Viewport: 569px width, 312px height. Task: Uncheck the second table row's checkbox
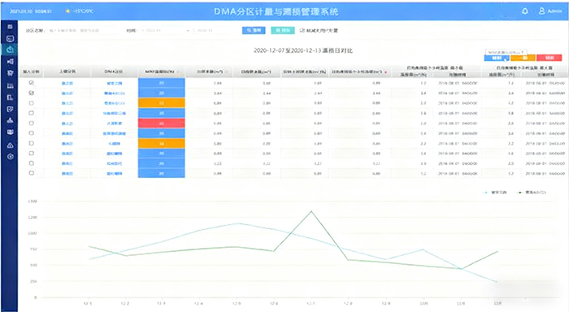tap(32, 93)
